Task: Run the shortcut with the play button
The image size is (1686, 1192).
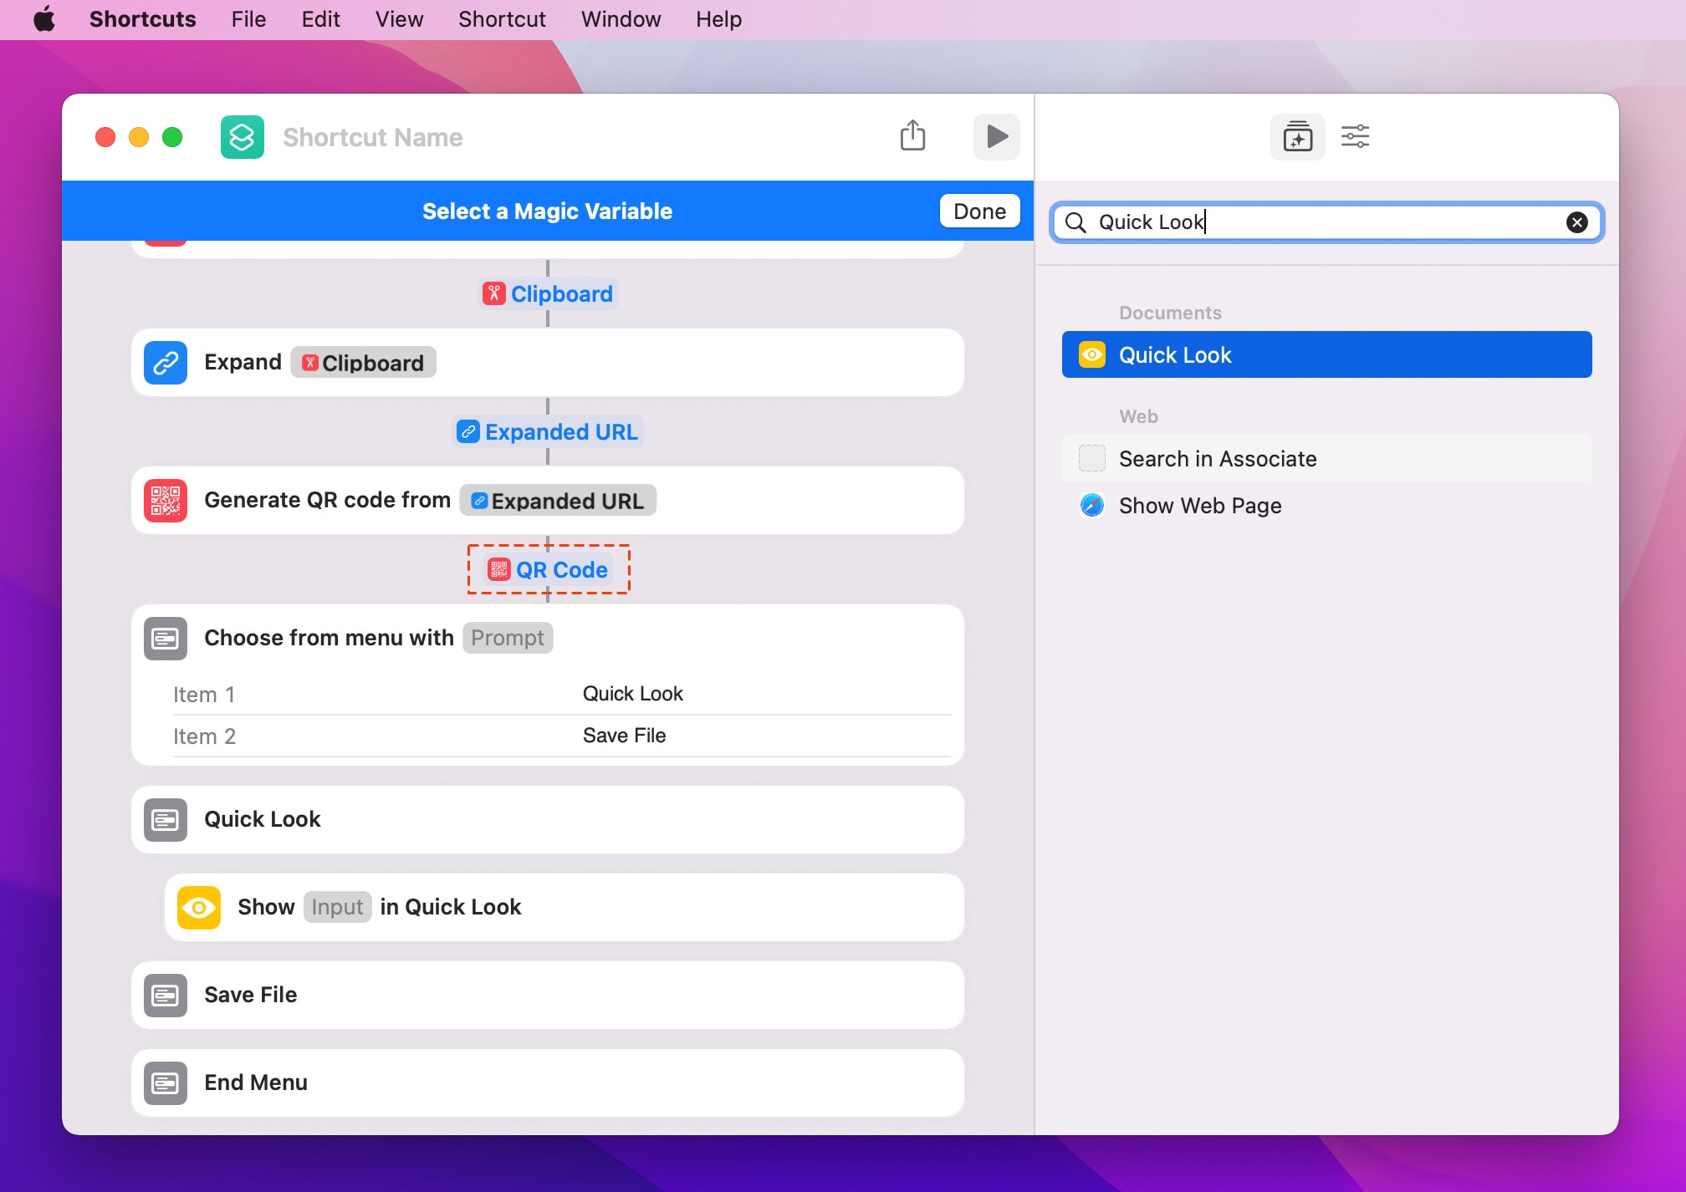Action: point(996,136)
